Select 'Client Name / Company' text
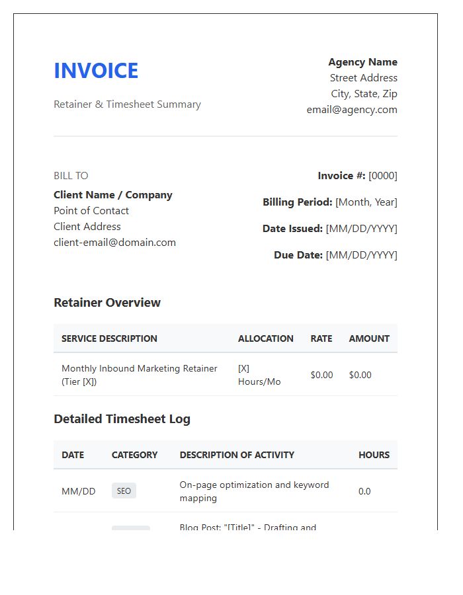 (x=113, y=195)
